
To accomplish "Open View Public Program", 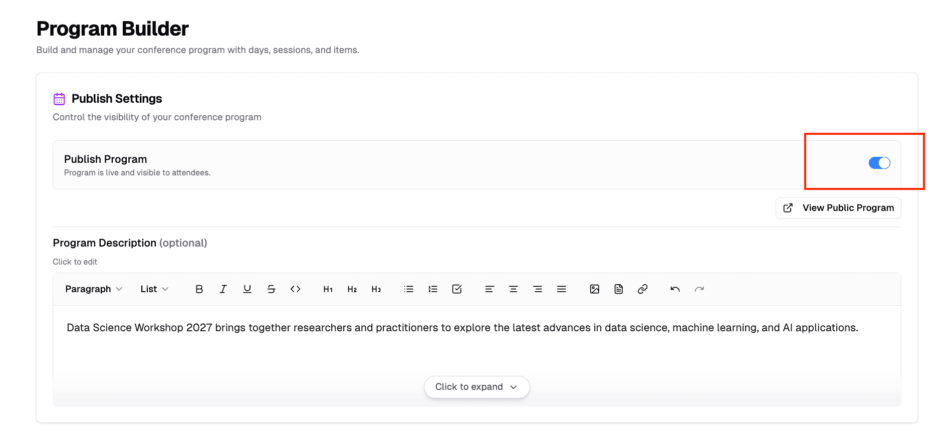I will click(838, 207).
